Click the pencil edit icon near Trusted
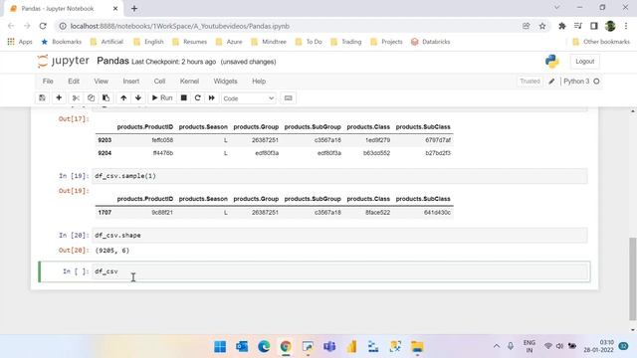The height and width of the screenshot is (358, 637). tap(551, 82)
